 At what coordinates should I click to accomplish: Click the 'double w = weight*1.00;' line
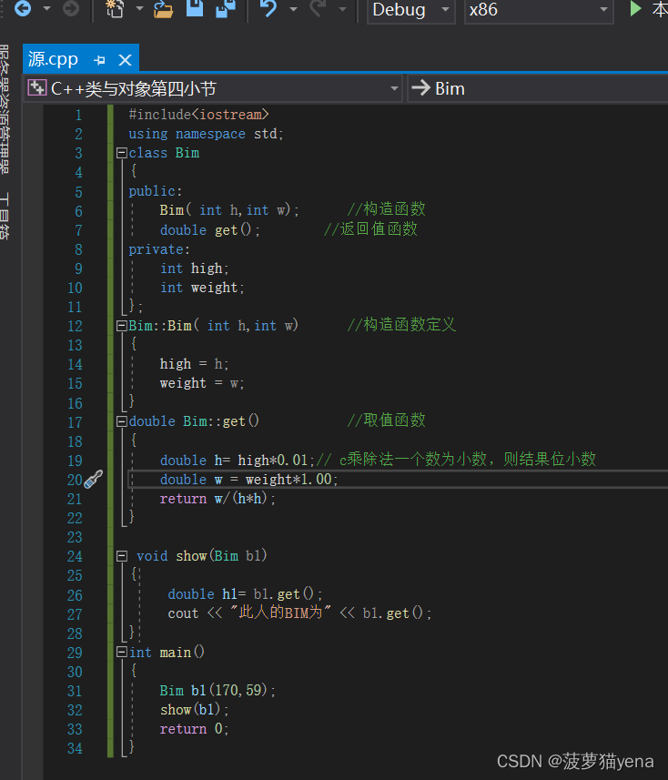pos(249,479)
